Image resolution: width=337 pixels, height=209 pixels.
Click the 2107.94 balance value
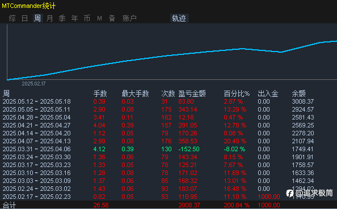303,141
